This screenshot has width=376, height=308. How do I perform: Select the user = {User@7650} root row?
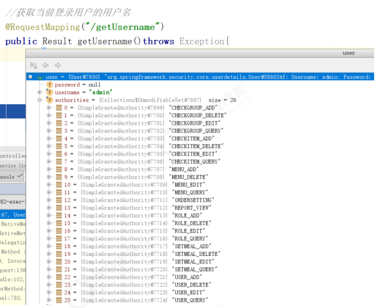coord(200,77)
